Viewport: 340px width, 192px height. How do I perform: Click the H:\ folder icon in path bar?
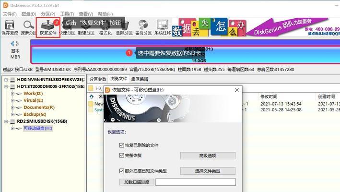(x=91, y=88)
